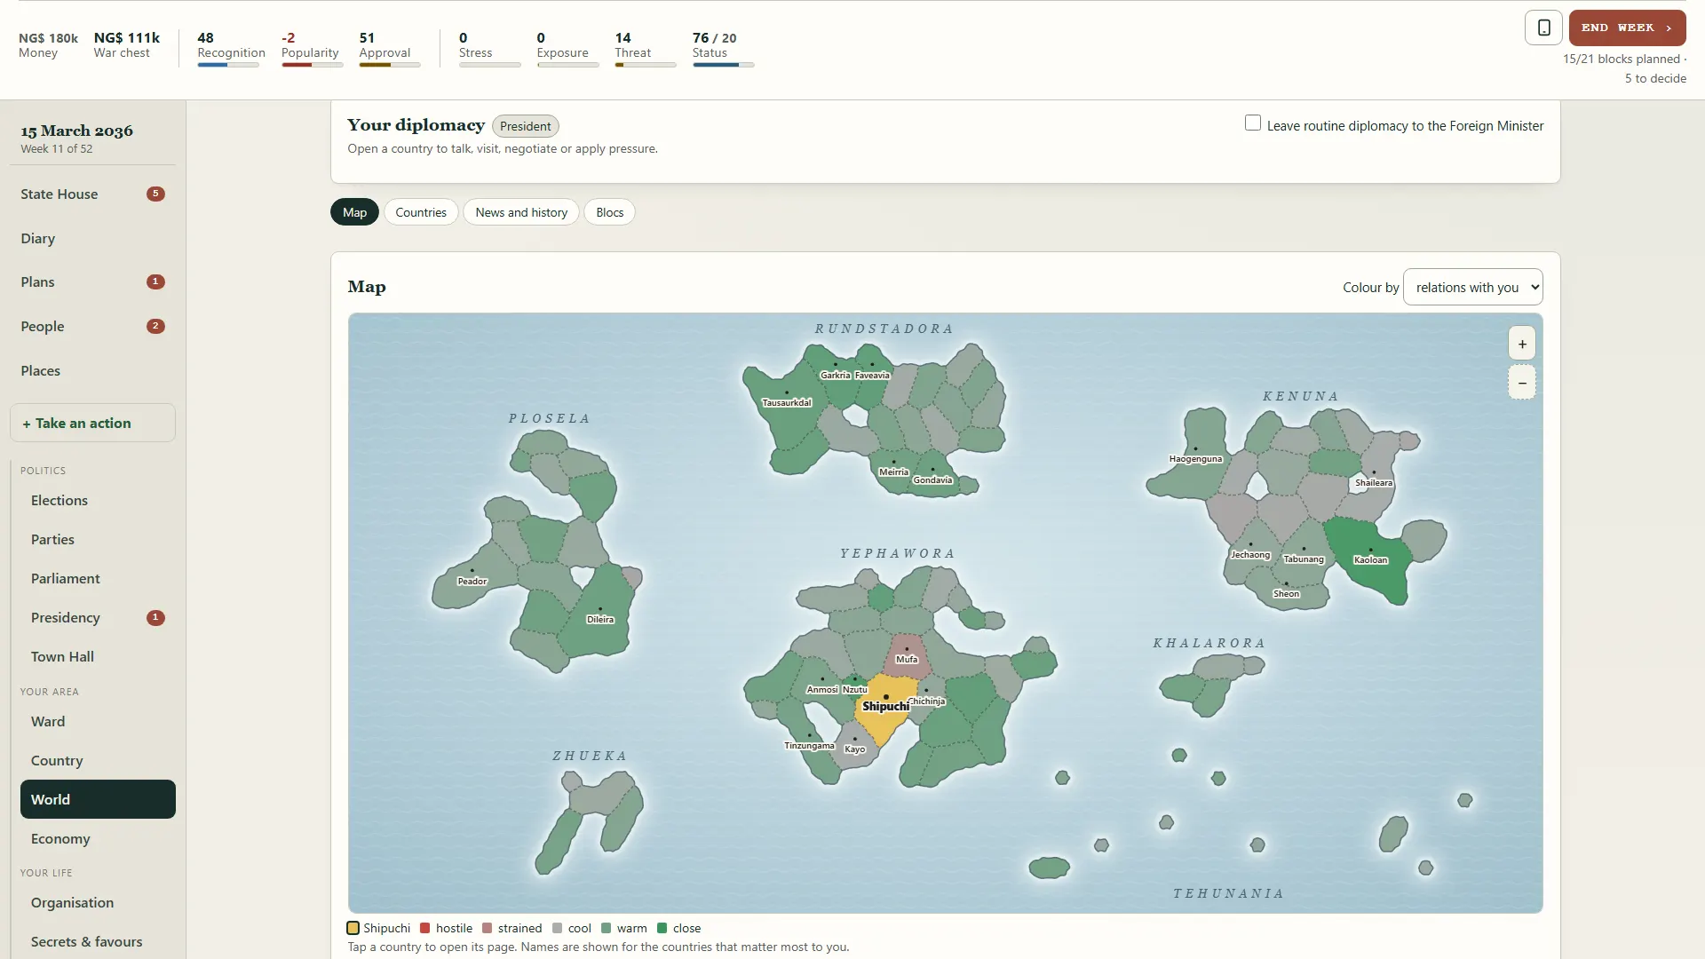Open the State House notification badge showing 5
Viewport: 1705px width, 959px height.
pos(155,194)
